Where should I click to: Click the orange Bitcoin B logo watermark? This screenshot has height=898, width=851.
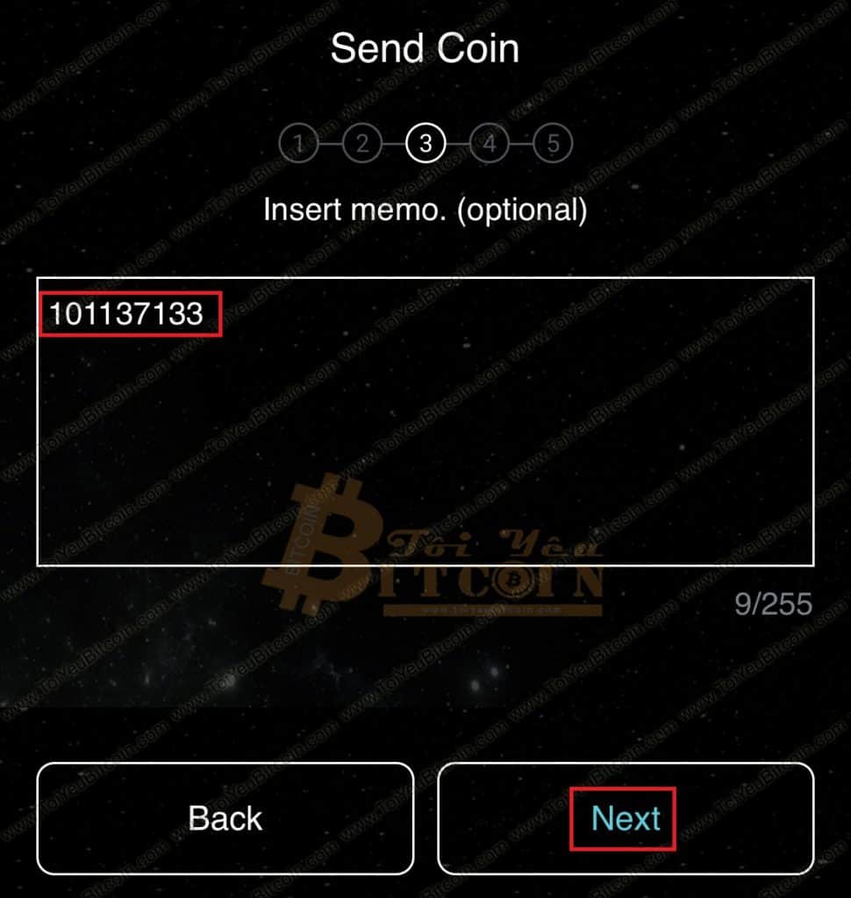pyautogui.click(x=321, y=544)
